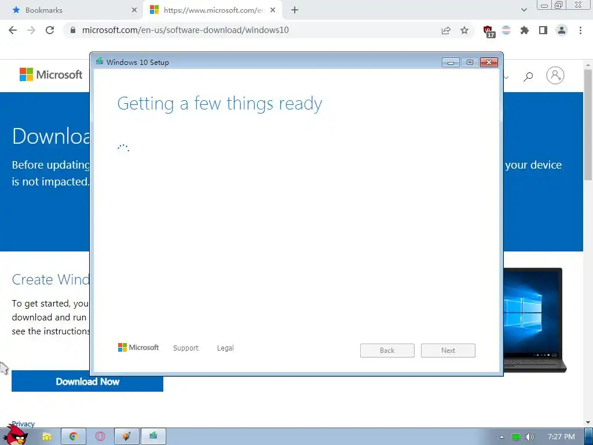The height and width of the screenshot is (445, 593).
Task: Switch to the Bookmarks tab
Action: (x=71, y=10)
